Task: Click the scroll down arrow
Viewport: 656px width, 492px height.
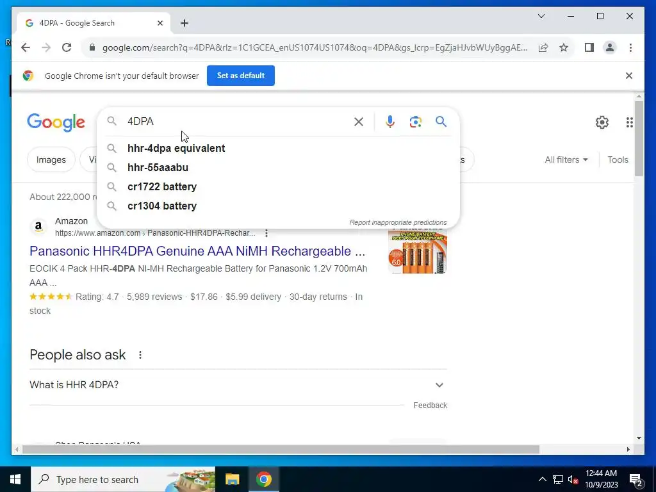Action: pyautogui.click(x=639, y=438)
